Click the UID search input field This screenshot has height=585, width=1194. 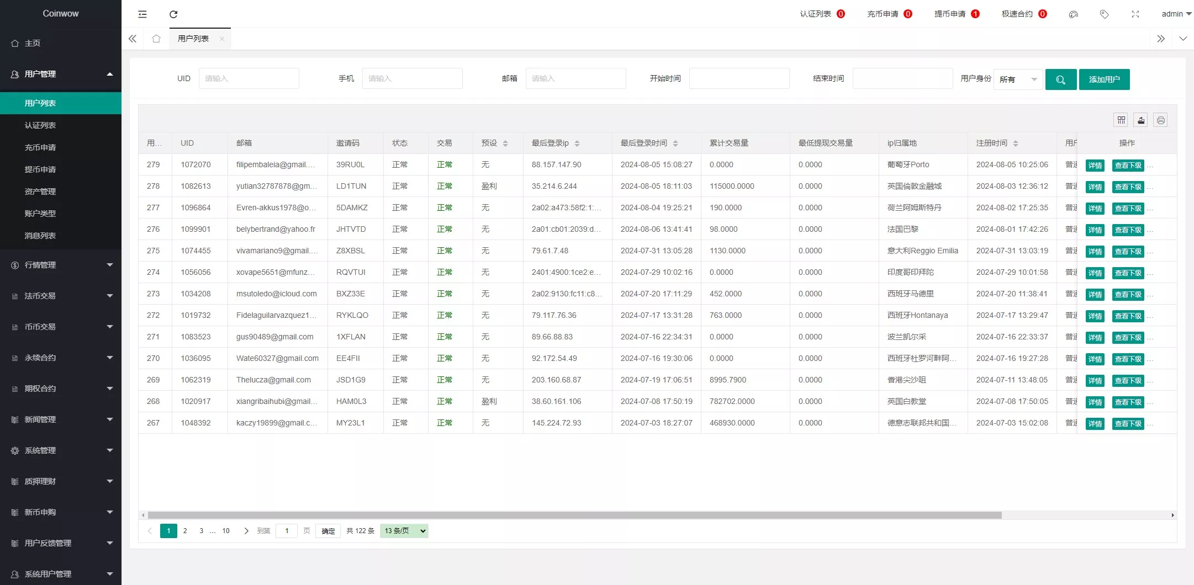[x=249, y=78]
